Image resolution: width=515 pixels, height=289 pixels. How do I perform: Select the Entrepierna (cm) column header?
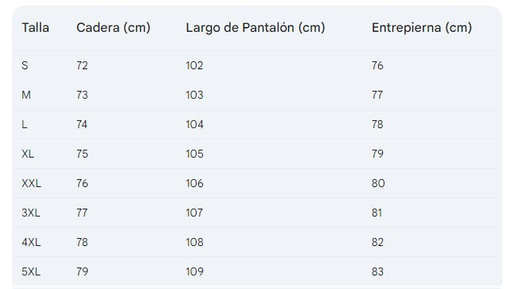click(x=422, y=28)
